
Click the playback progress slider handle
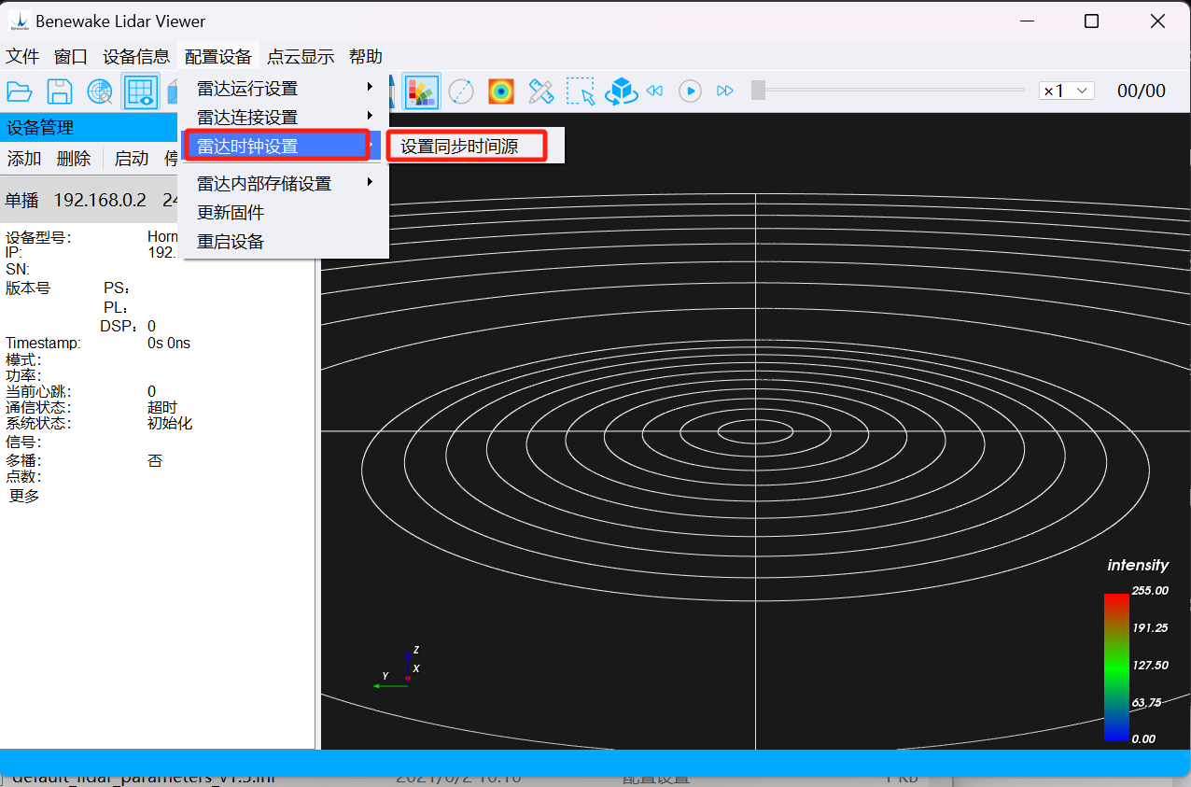coord(759,91)
